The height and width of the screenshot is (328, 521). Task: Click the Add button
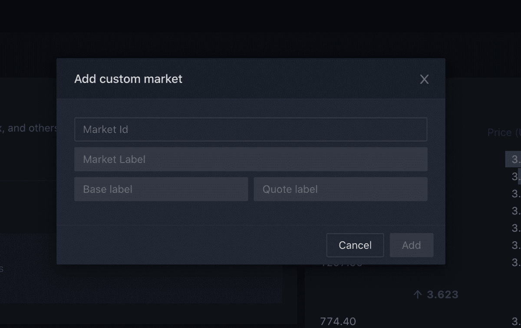411,245
